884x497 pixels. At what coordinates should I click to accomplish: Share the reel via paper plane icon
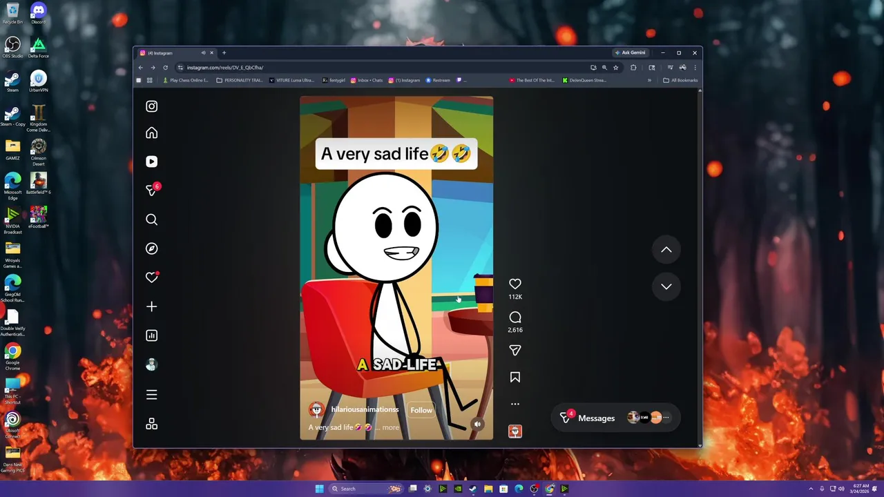coord(515,350)
